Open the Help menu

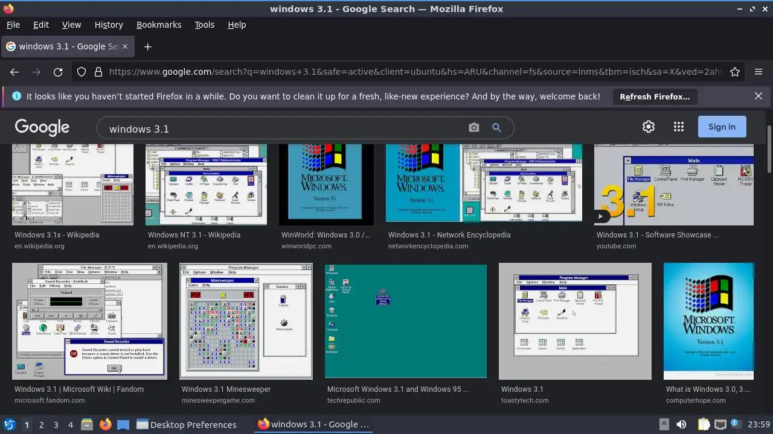click(x=237, y=25)
